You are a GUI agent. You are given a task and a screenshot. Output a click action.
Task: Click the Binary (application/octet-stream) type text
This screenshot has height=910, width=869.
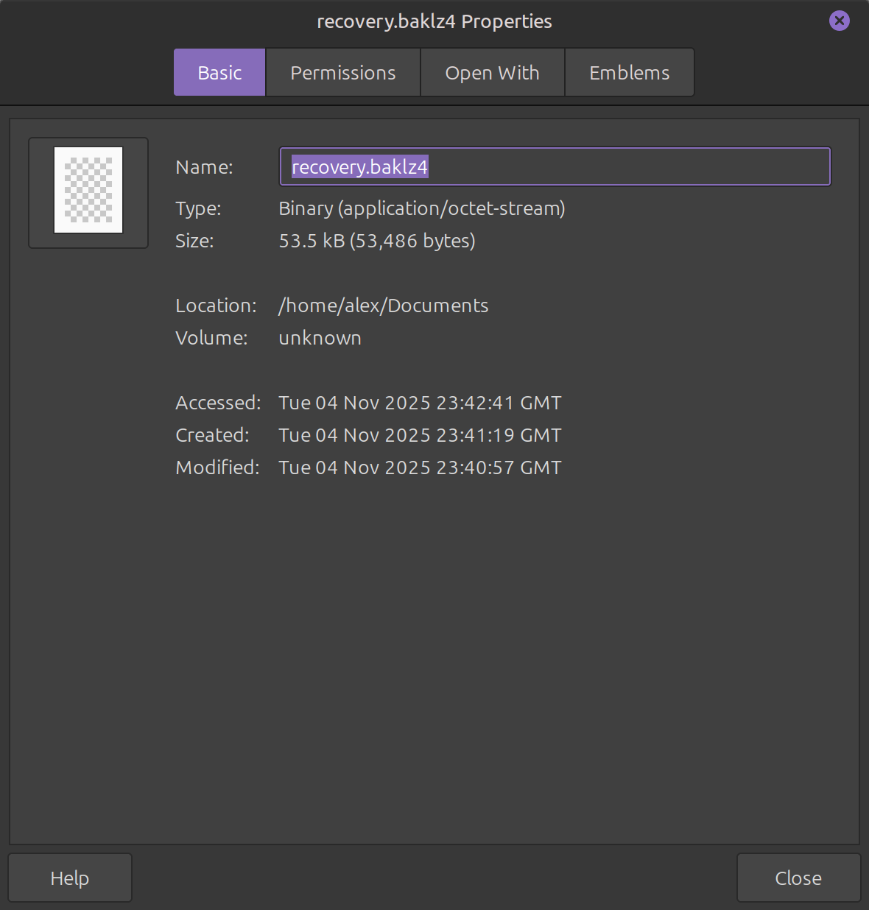421,208
